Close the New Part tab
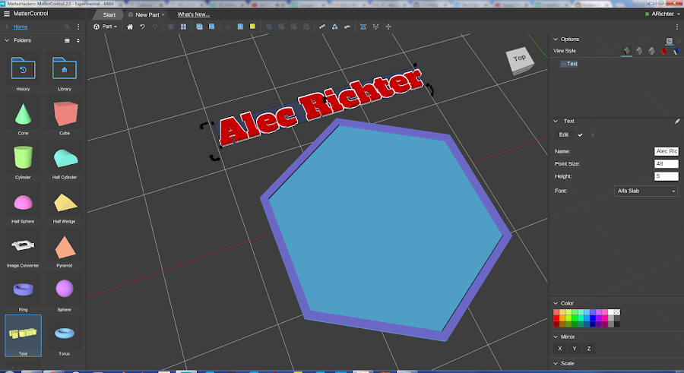The width and height of the screenshot is (684, 373). (x=163, y=14)
